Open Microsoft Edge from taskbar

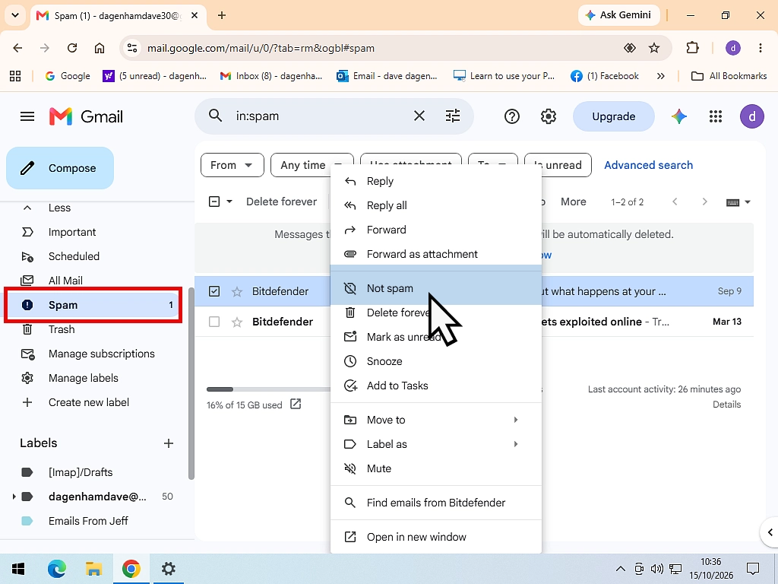pos(56,569)
